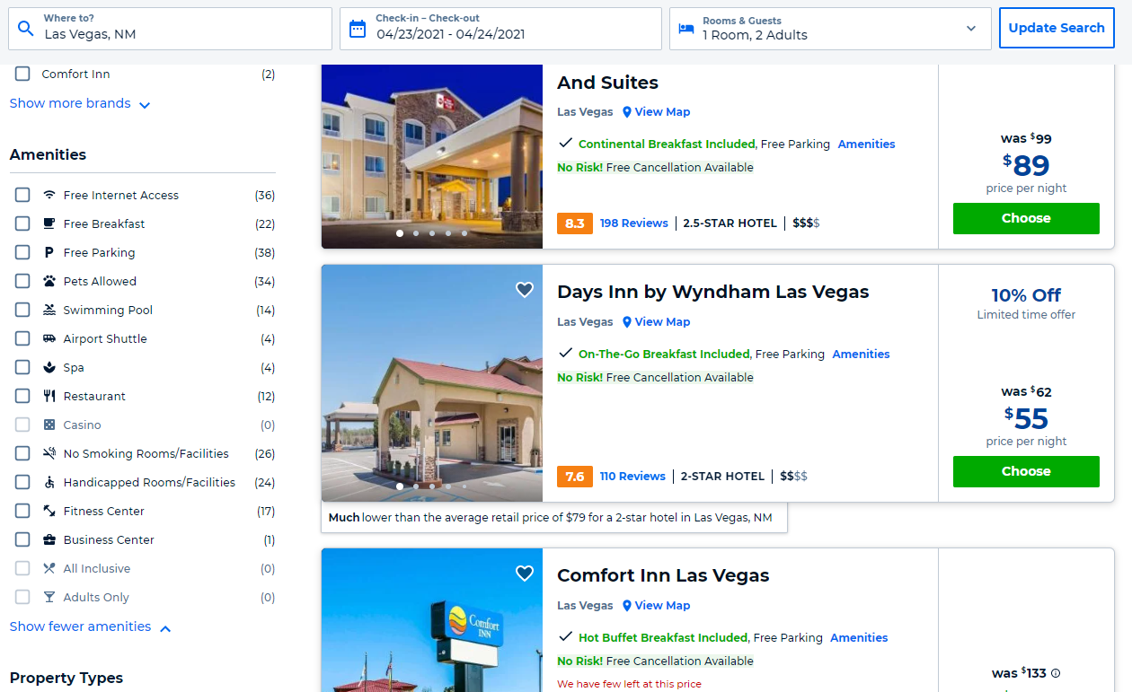Enable the Airport Shuttle checkbox

click(x=22, y=338)
